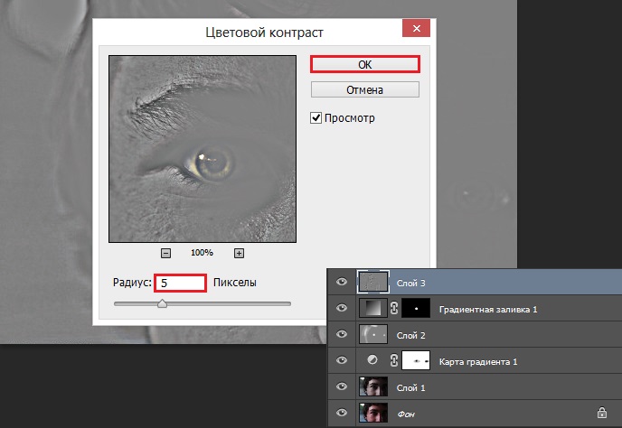Hide layer Слой 3
The height and width of the screenshot is (428, 622).
coord(342,282)
